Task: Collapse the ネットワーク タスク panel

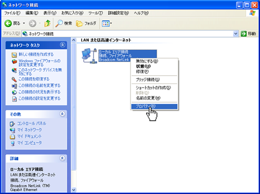Action: (x=62, y=45)
